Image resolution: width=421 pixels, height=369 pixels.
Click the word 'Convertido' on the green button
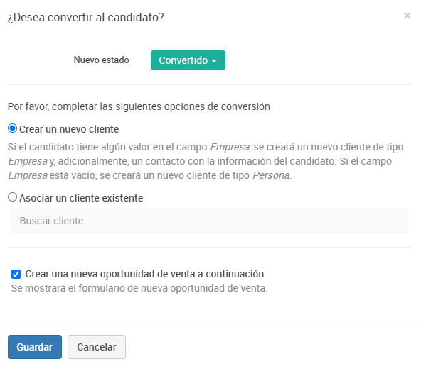[183, 60]
